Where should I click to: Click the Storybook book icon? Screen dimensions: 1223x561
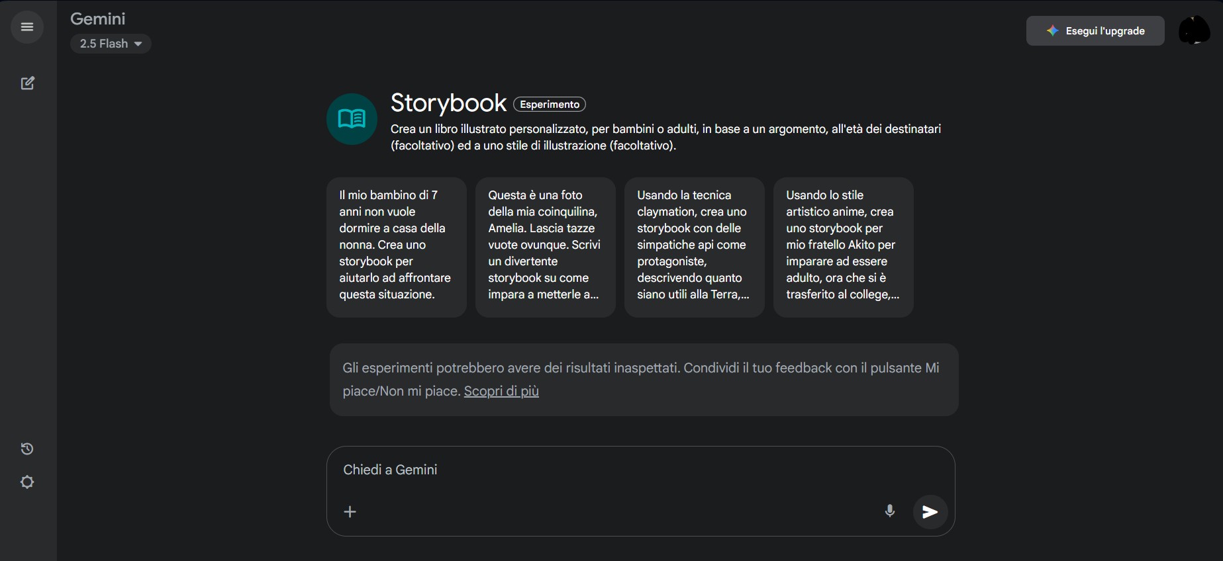(352, 119)
